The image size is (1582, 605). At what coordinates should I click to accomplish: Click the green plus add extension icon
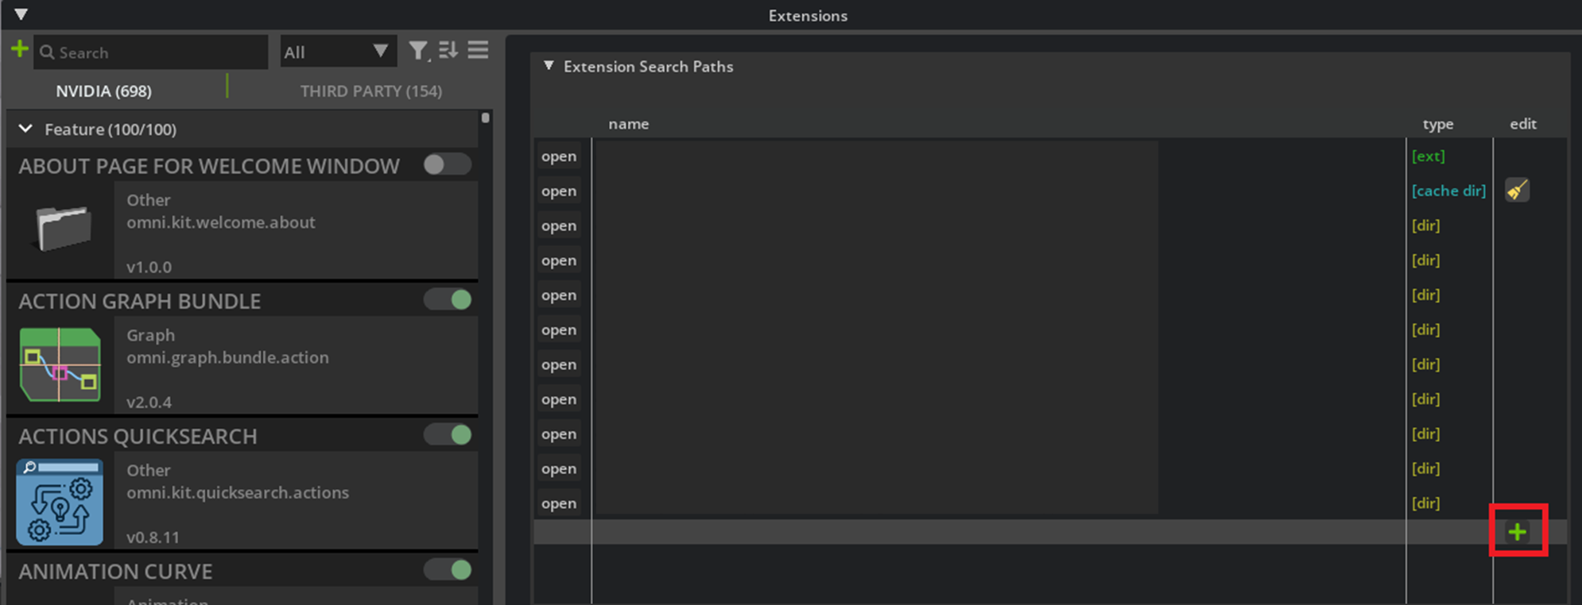click(19, 50)
